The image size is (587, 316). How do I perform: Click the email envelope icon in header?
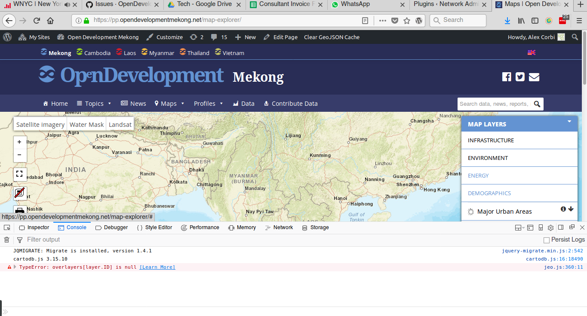pos(534,77)
